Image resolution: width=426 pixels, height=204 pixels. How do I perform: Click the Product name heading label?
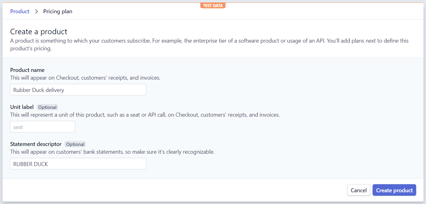27,70
